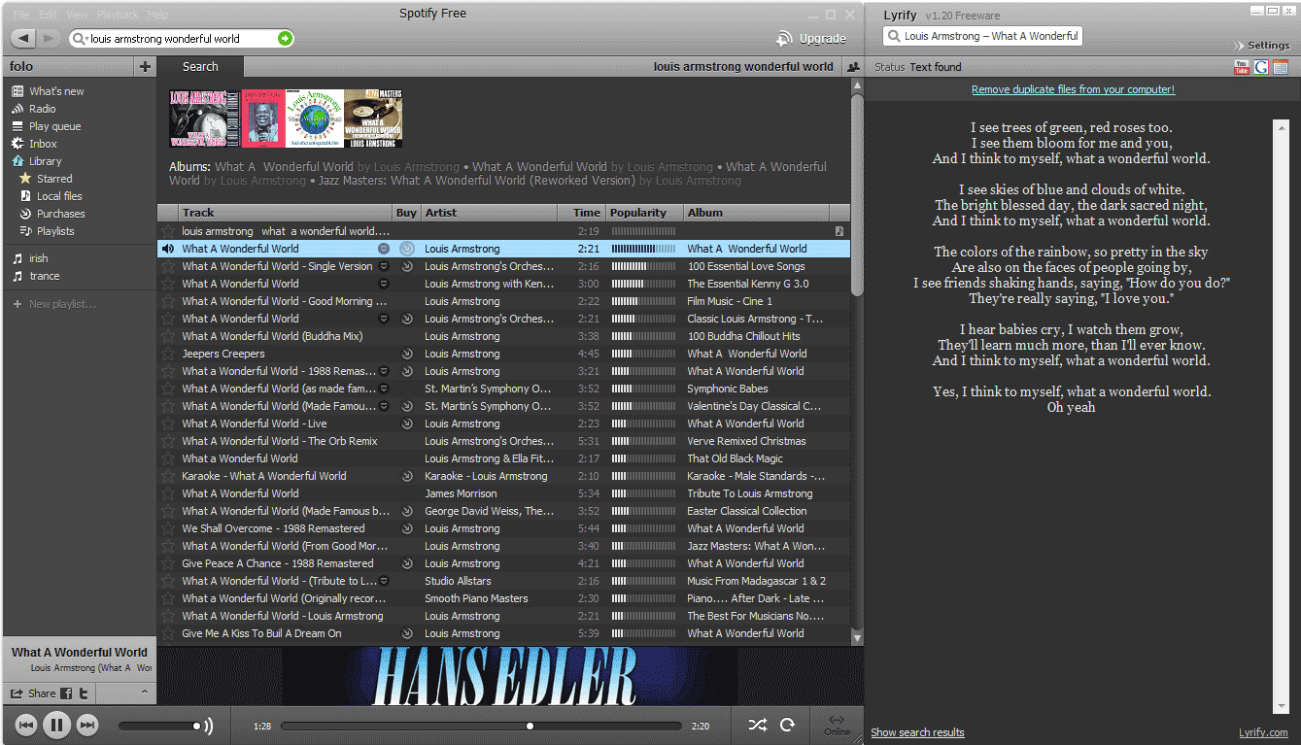Share on Facebook icon
Screen dimensions: 1301x745
[66, 694]
